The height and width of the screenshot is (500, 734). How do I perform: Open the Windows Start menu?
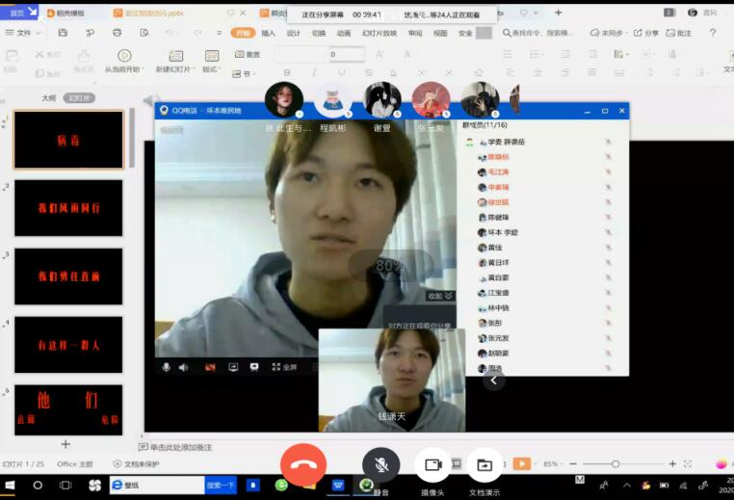coord(10,486)
